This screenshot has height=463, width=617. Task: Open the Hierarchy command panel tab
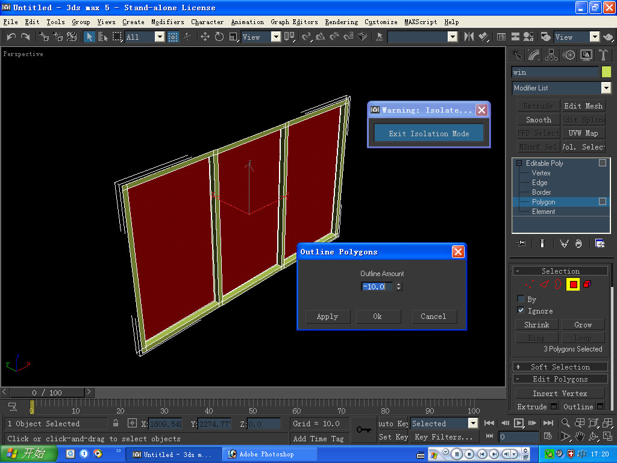pyautogui.click(x=551, y=55)
